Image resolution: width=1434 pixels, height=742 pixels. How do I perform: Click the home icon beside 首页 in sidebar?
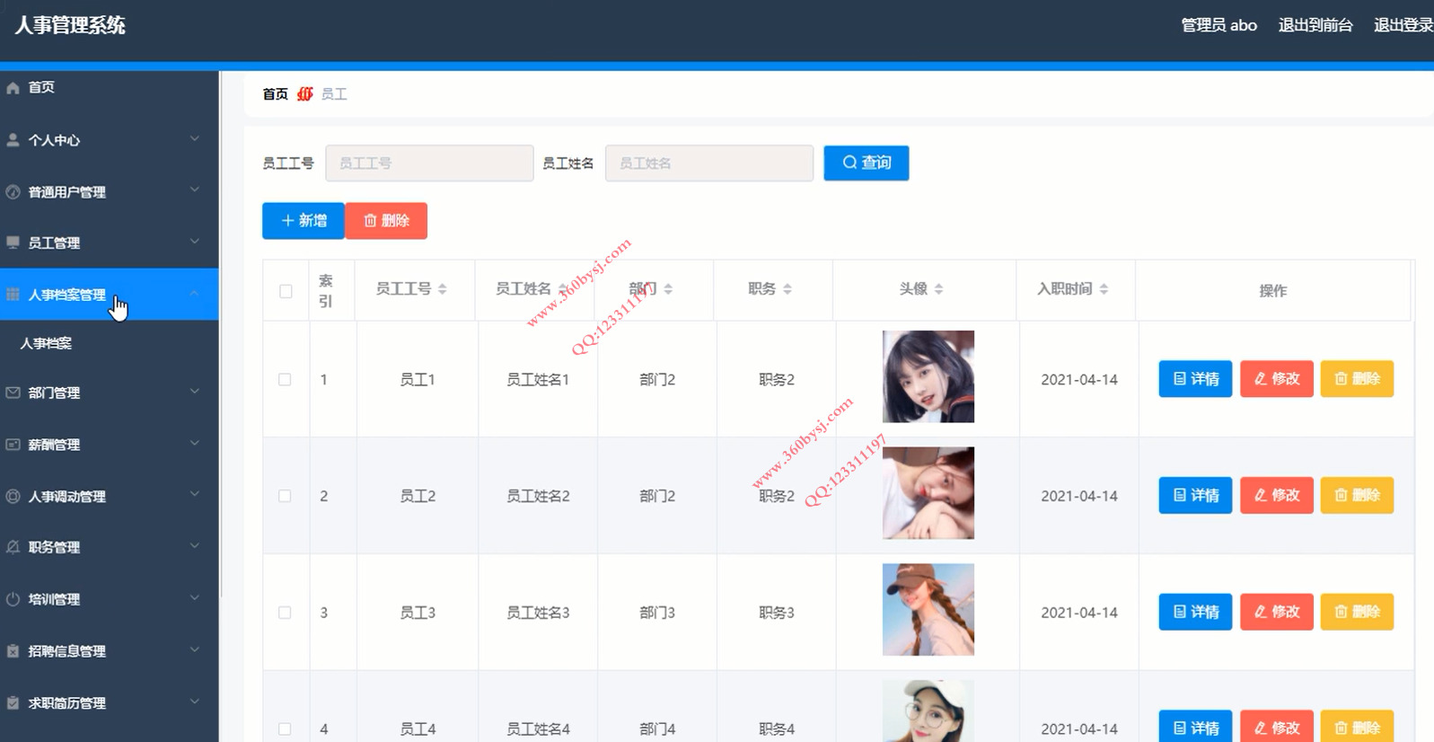[x=13, y=87]
